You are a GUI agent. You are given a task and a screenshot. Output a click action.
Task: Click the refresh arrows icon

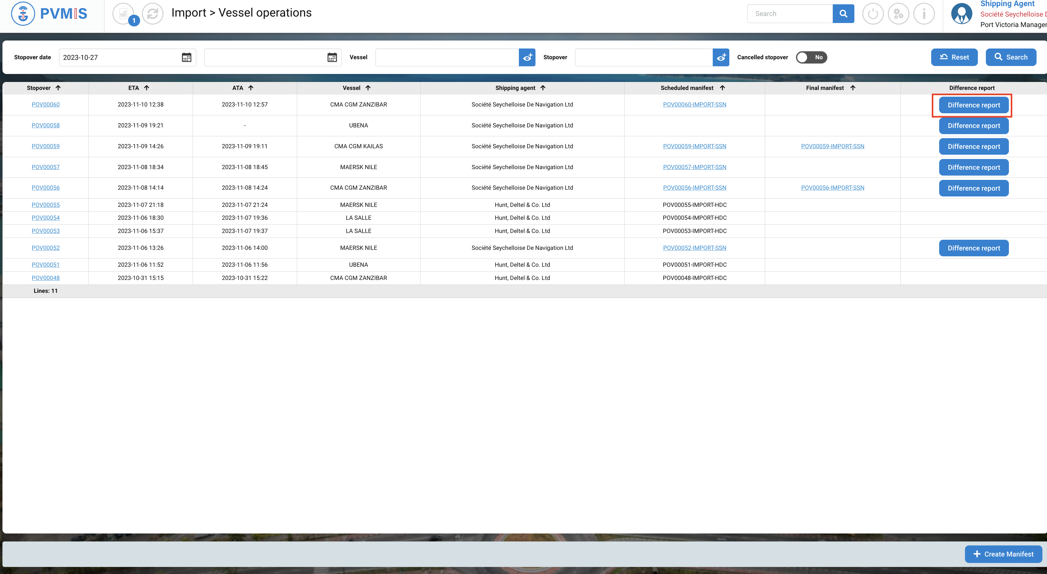coord(152,14)
